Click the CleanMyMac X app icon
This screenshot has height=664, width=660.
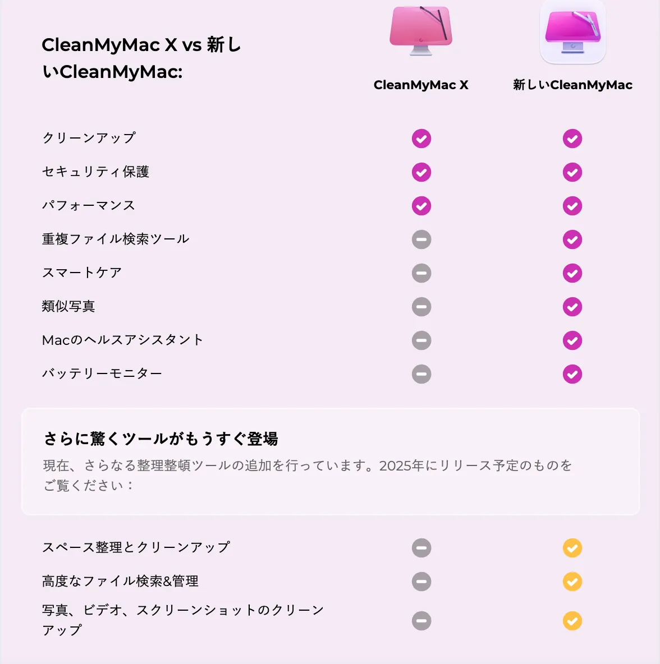[421, 31]
